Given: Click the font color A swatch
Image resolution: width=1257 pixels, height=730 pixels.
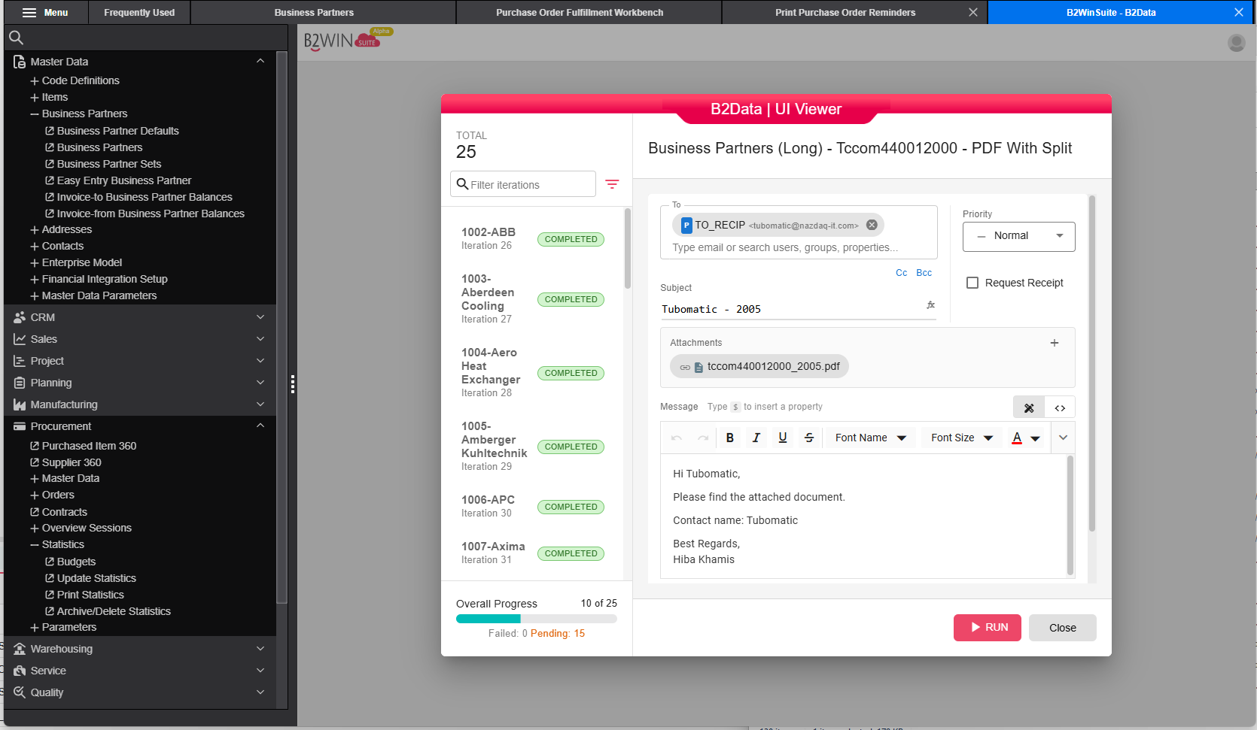Looking at the screenshot, I should pyautogui.click(x=1017, y=438).
